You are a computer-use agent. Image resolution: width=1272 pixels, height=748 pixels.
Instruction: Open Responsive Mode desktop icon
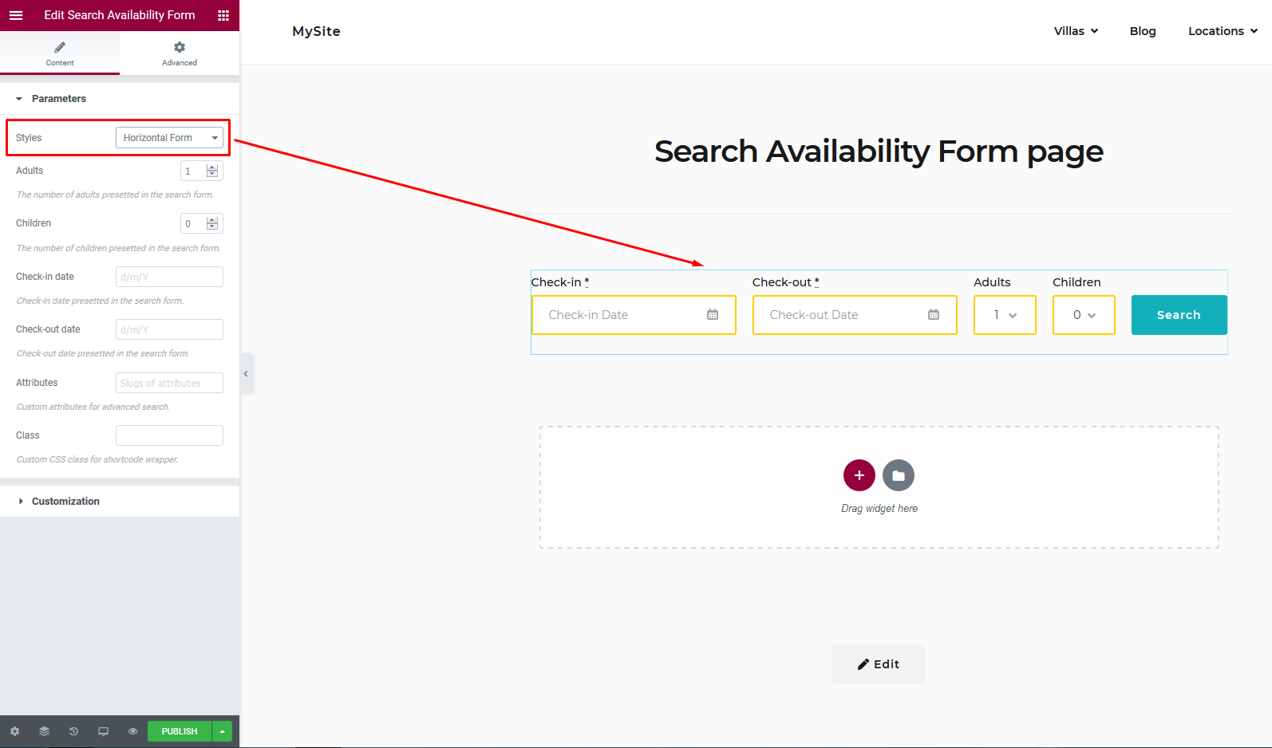tap(103, 731)
